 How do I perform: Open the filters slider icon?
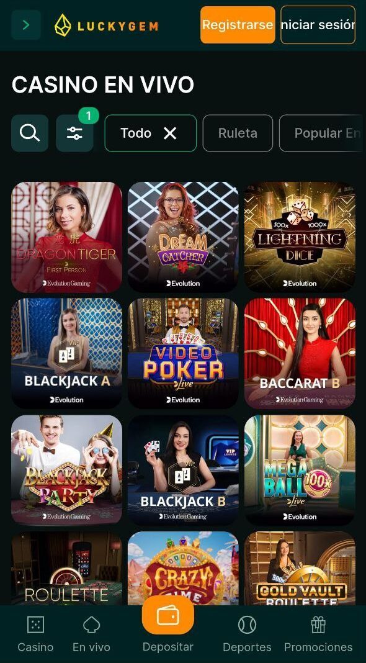coord(75,133)
